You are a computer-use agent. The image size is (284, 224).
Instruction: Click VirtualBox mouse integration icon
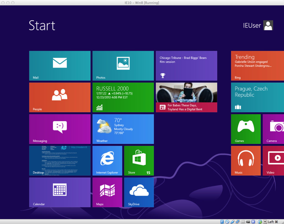click(x=260, y=222)
